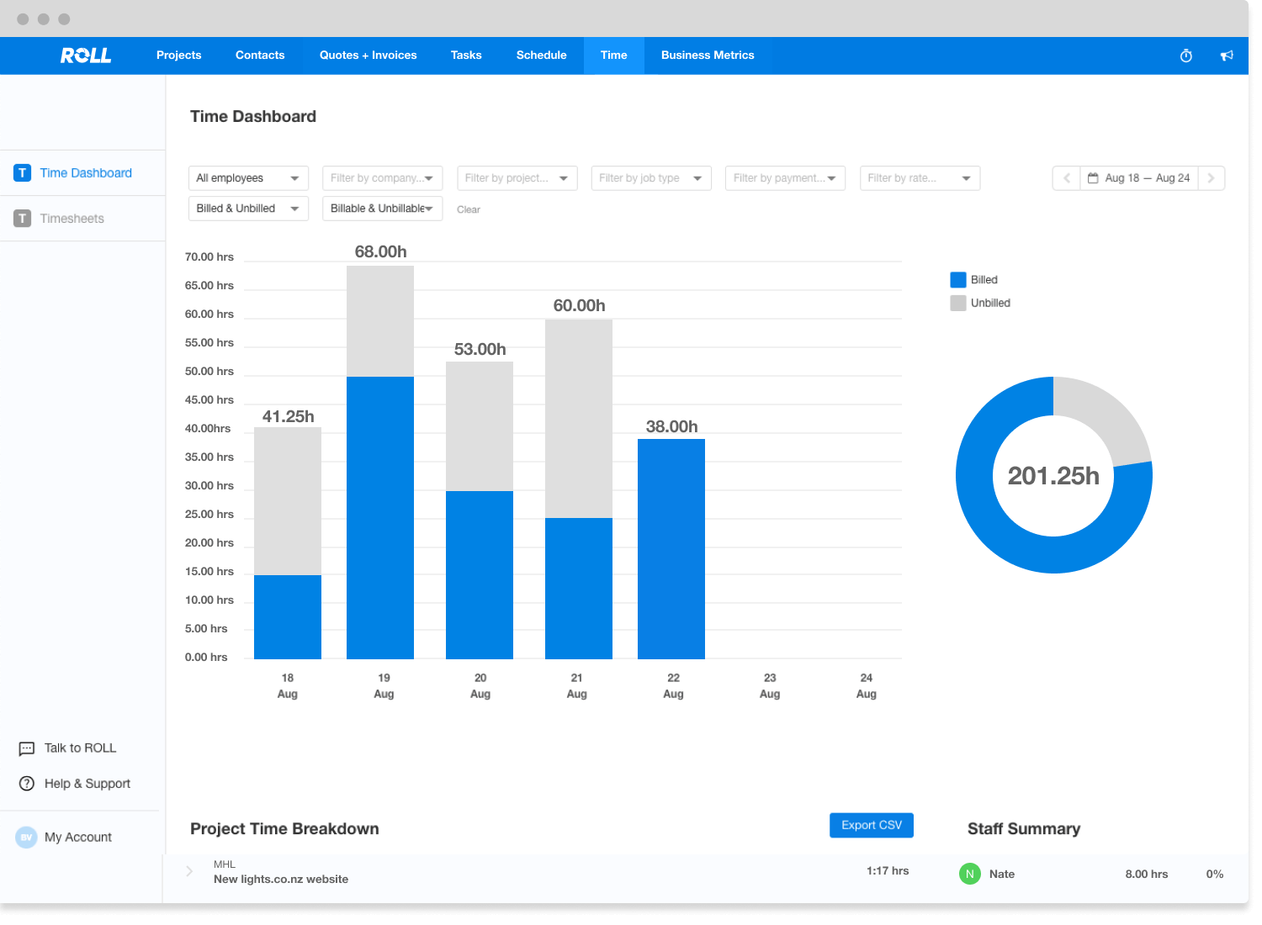Click the Talk to ROLL chat icon
This screenshot has width=1262, height=925.
pos(27,748)
